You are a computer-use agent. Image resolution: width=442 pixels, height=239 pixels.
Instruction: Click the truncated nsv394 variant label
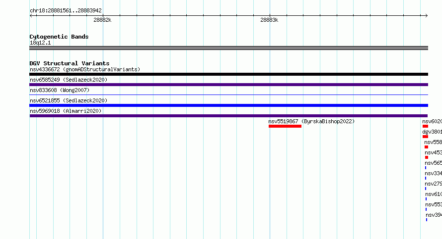(434, 215)
